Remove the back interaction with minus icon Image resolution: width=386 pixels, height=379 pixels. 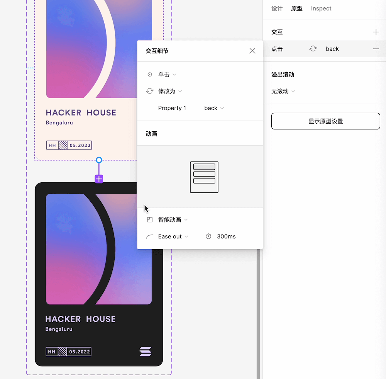(376, 49)
